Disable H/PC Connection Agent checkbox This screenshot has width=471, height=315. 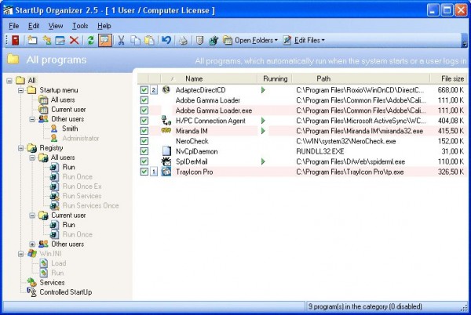[144, 121]
